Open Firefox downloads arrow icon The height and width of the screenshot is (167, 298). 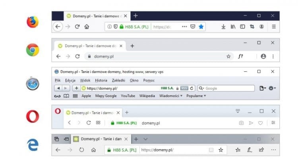[x=223, y=27]
